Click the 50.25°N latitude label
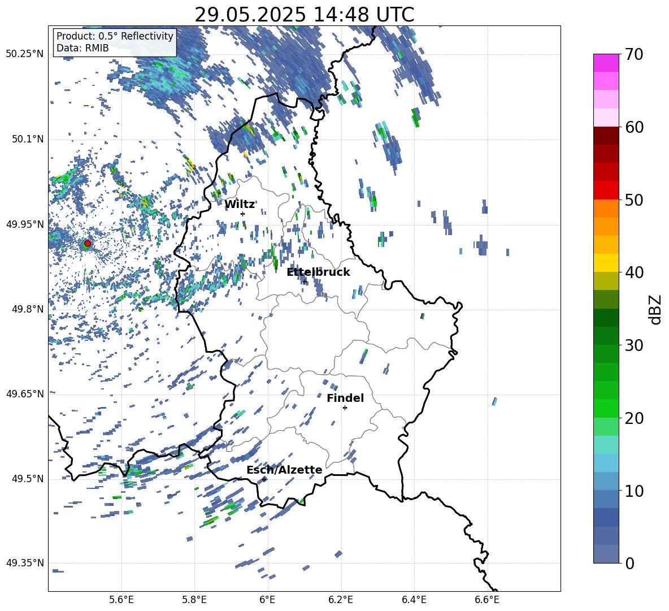This screenshot has width=669, height=611. [25, 54]
